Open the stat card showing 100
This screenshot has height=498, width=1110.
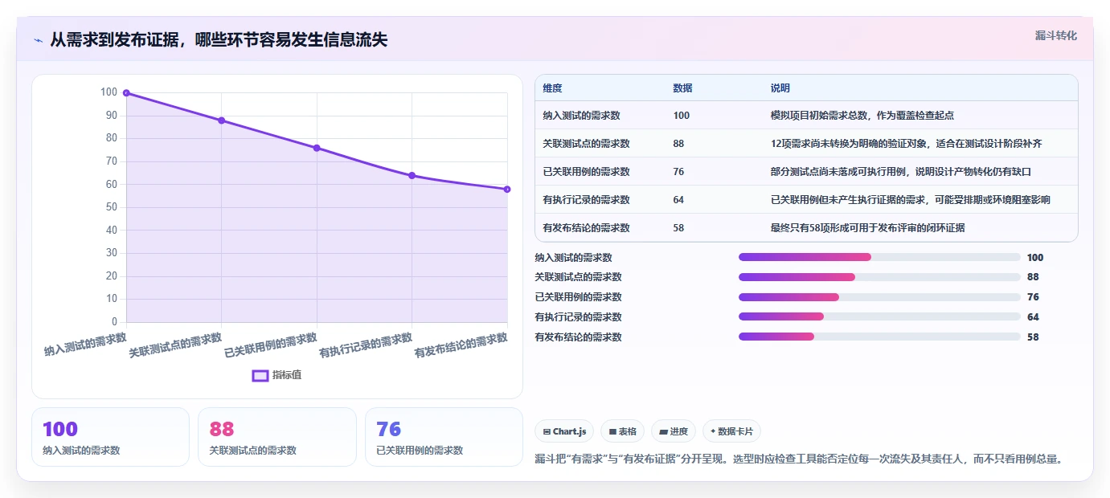[110, 437]
